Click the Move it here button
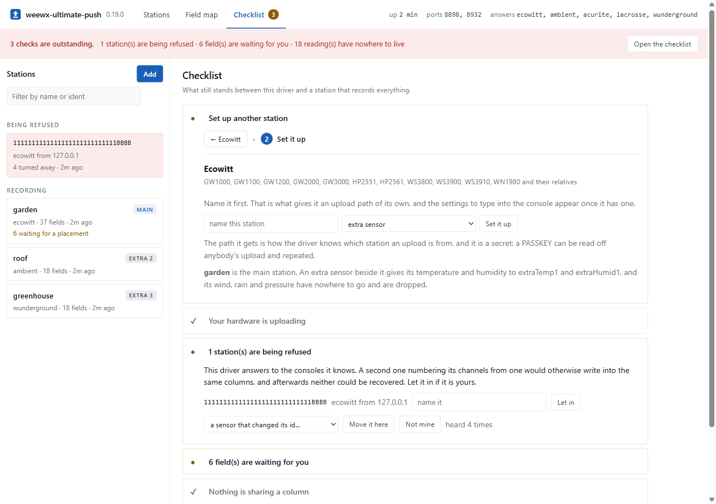716x504 pixels. (369, 424)
